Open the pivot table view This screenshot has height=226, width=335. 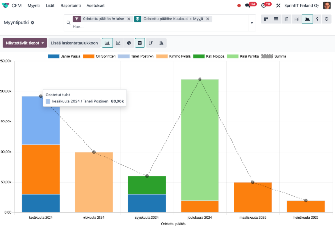[x=297, y=19]
